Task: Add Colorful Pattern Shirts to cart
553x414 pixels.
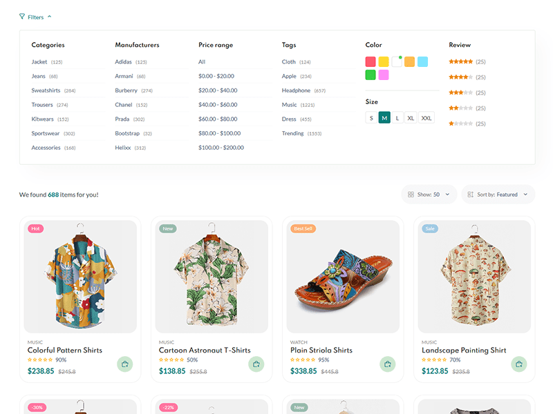Action: click(124, 364)
